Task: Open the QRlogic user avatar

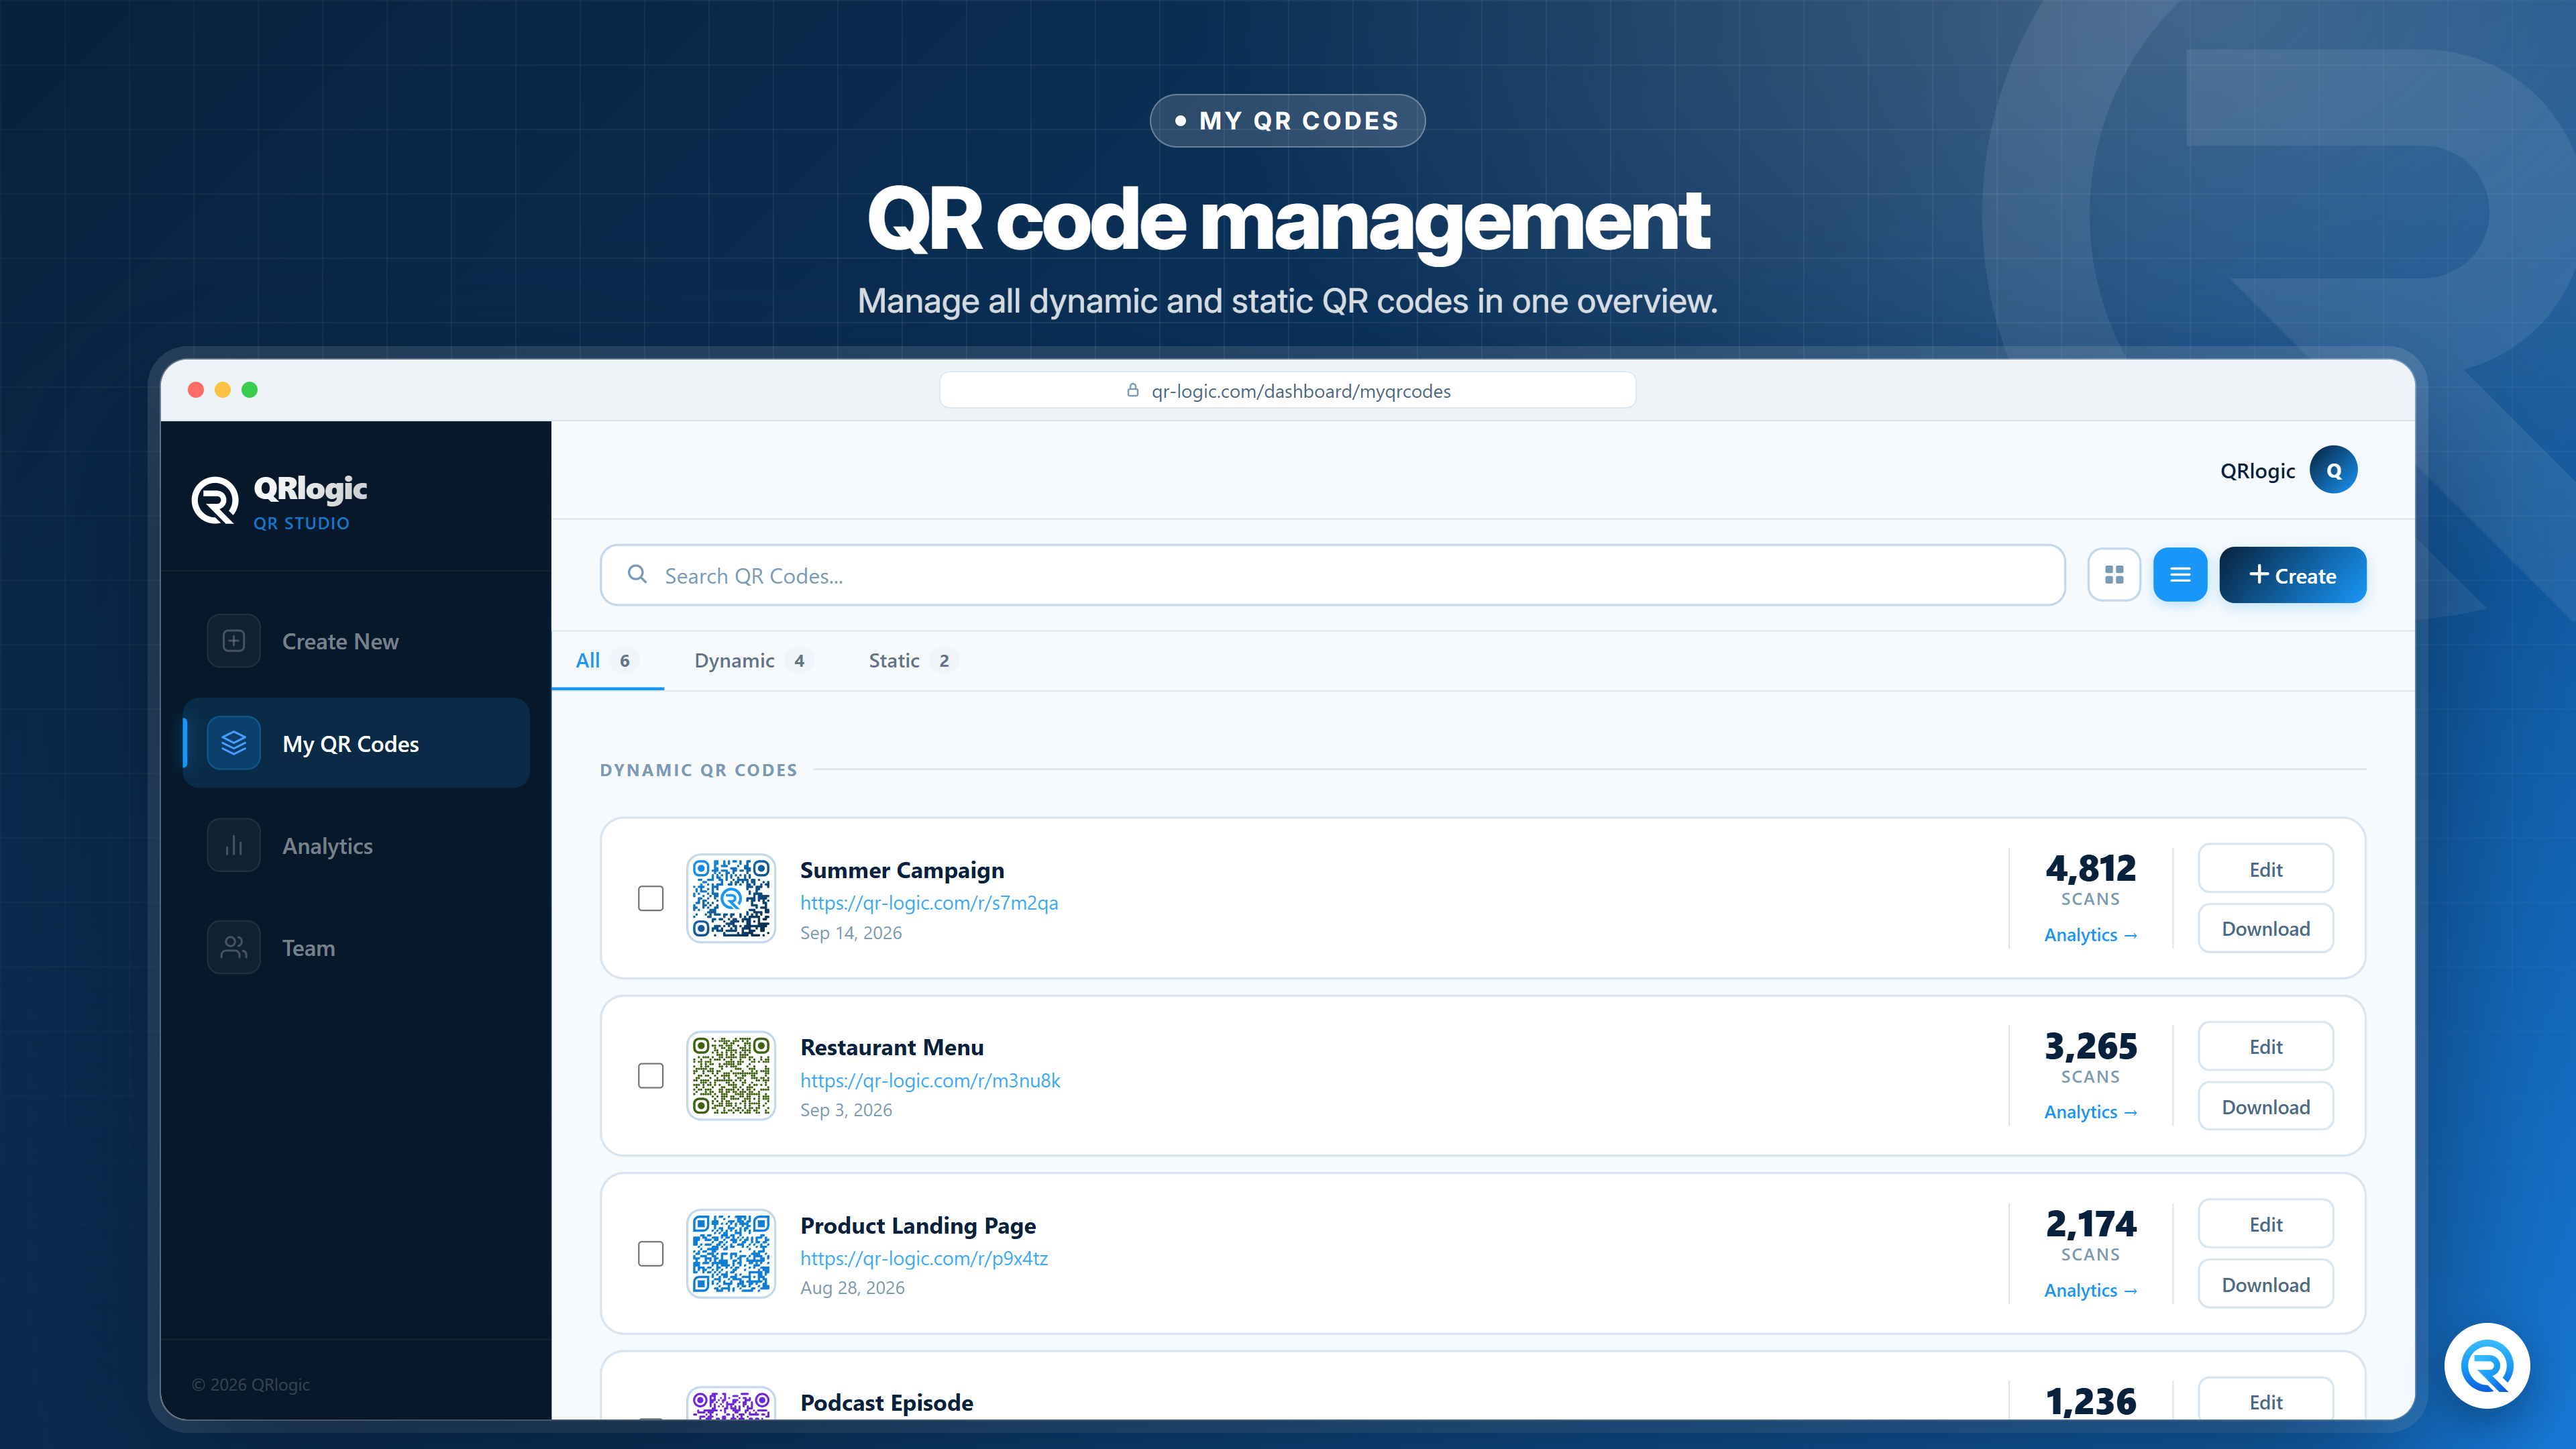Action: 2333,470
